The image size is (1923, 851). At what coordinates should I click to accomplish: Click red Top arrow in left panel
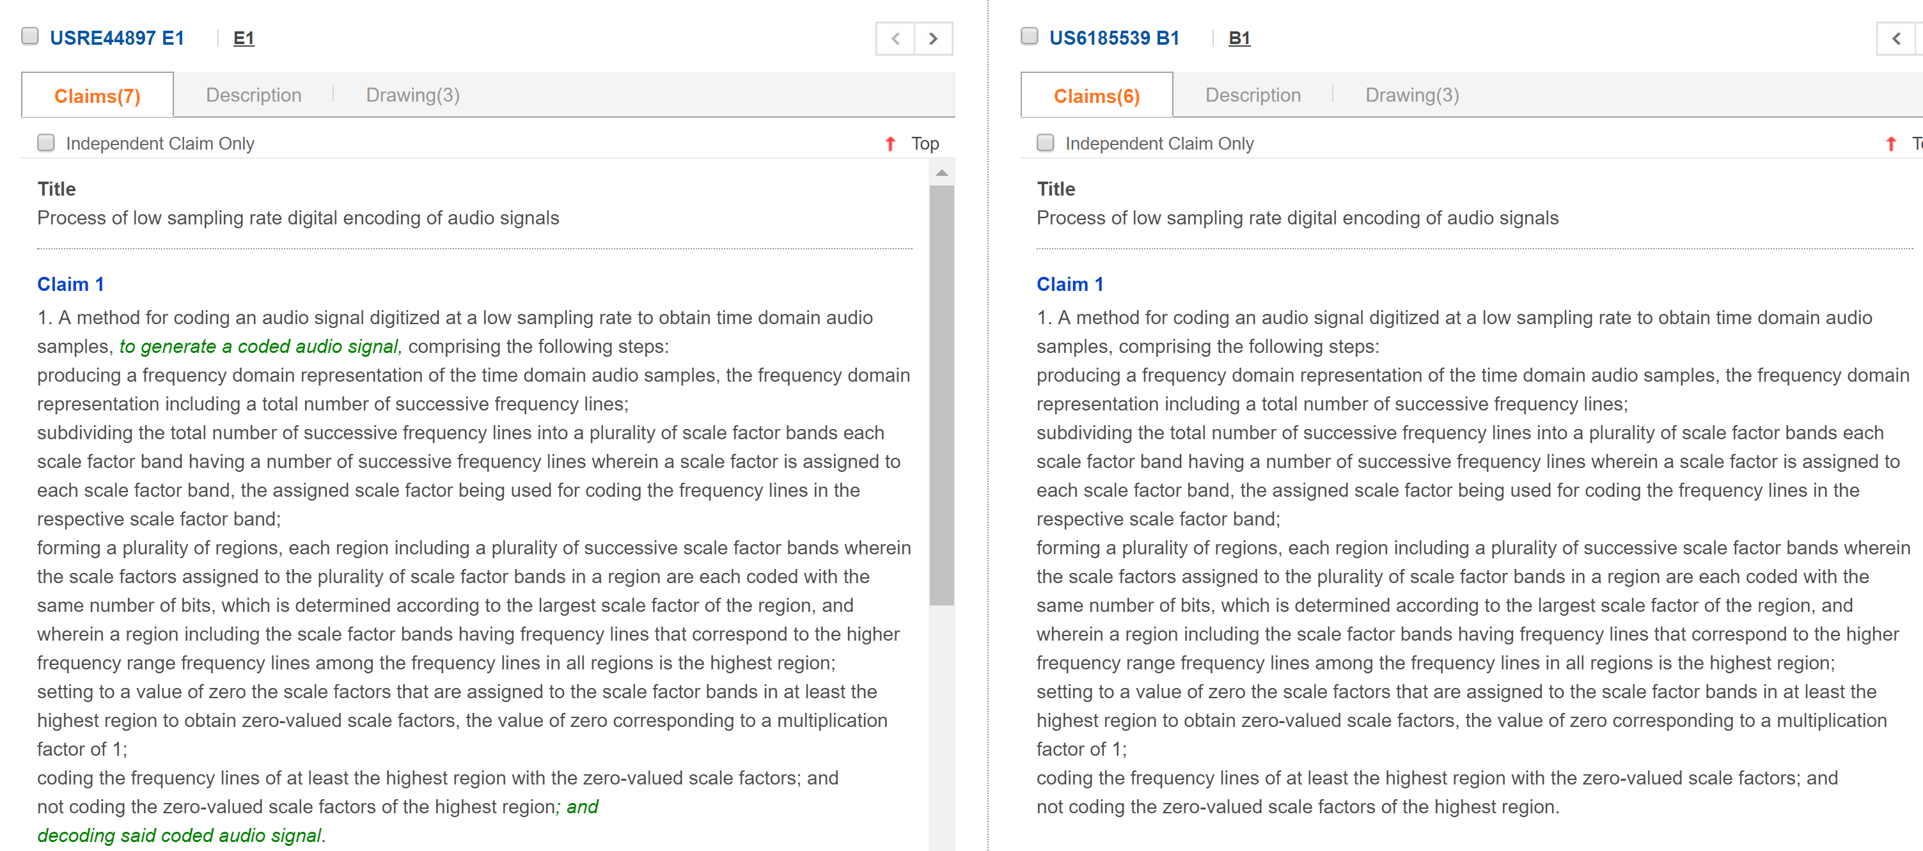[890, 143]
